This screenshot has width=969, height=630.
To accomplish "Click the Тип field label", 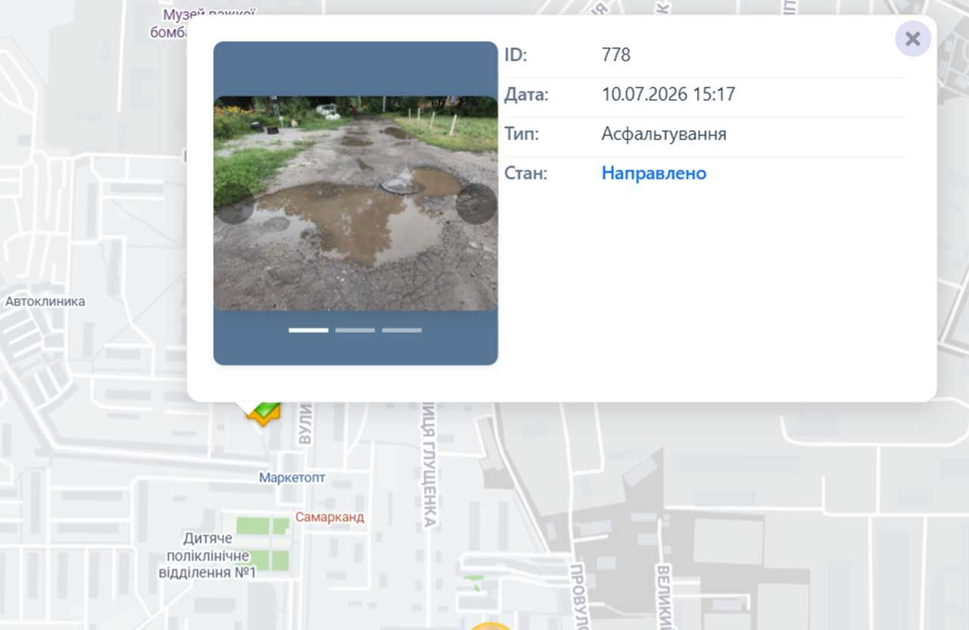I will (x=521, y=134).
